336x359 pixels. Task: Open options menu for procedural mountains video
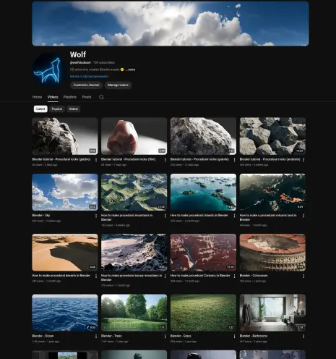(x=165, y=216)
